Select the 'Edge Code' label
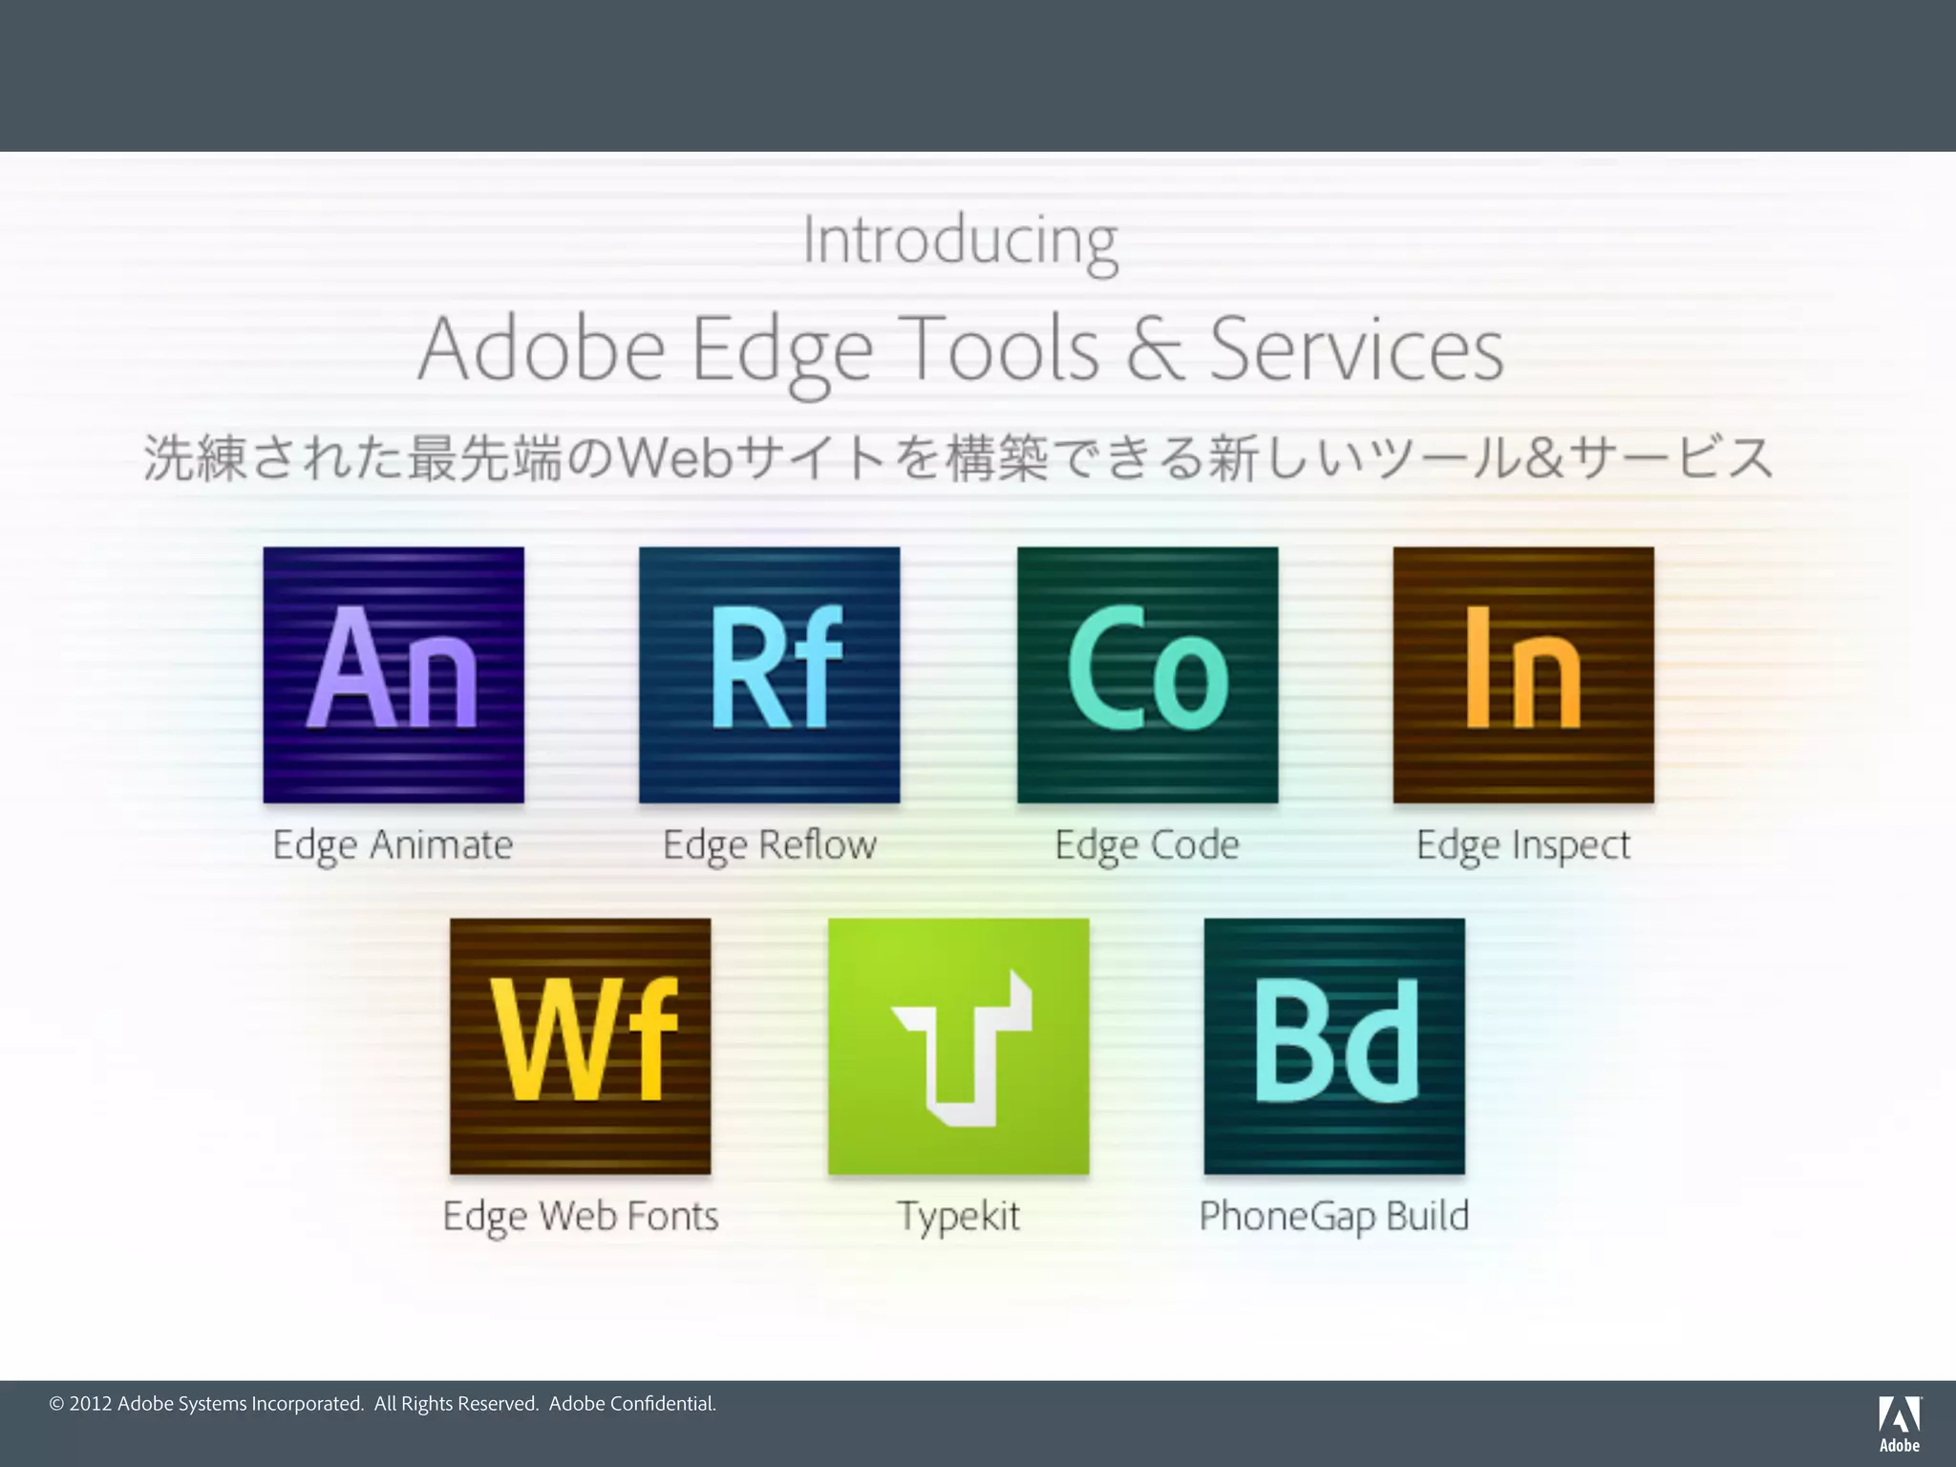The image size is (1956, 1467). click(1147, 846)
